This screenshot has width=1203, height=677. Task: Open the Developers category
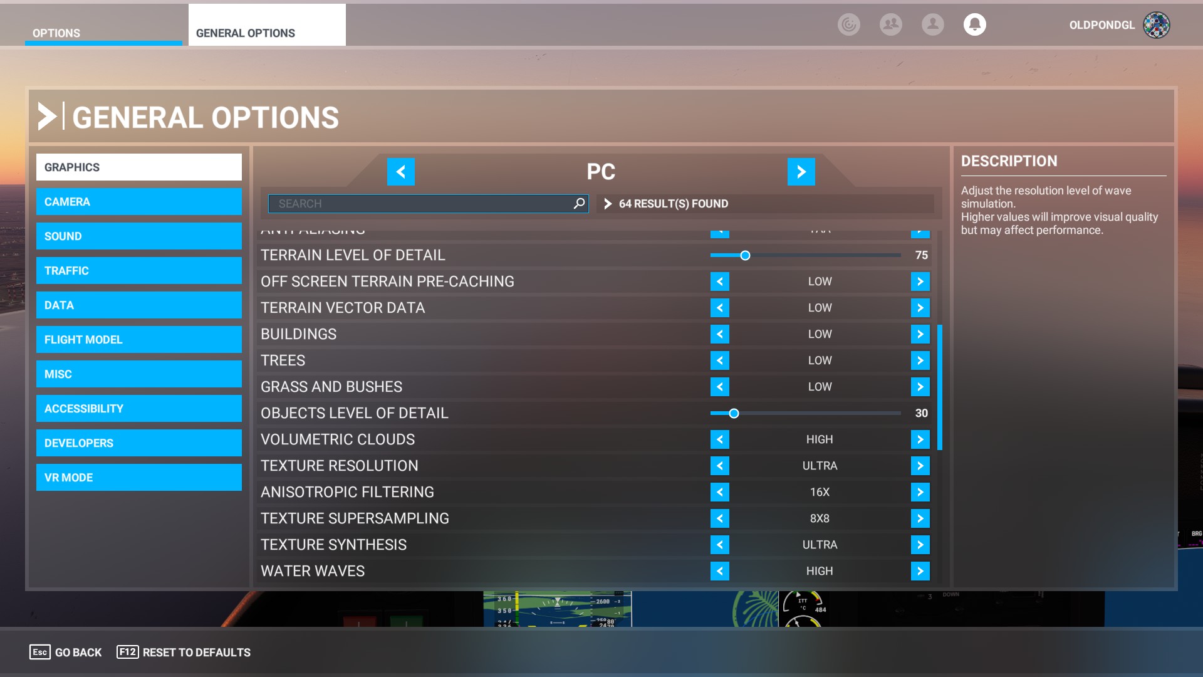139,443
